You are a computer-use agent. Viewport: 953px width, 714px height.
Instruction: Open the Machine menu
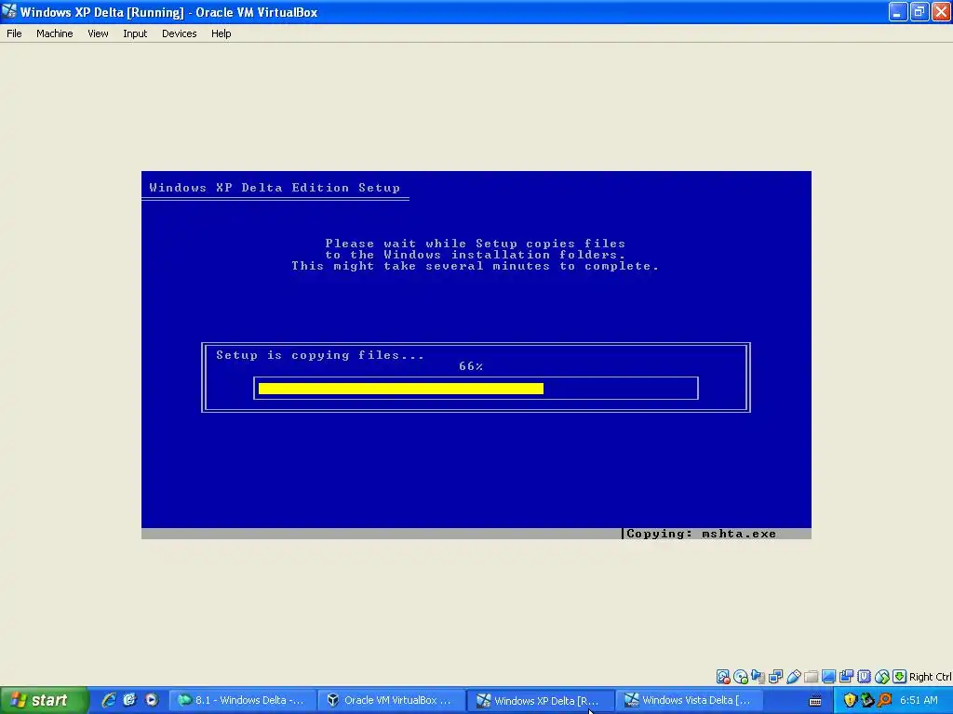pos(54,33)
